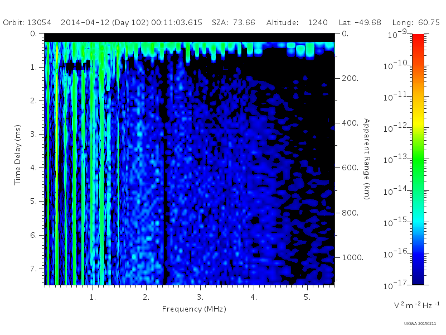Click the V² m⁻² Hz⁻¹ units label
The image size is (446, 335).
pyautogui.click(x=416, y=305)
